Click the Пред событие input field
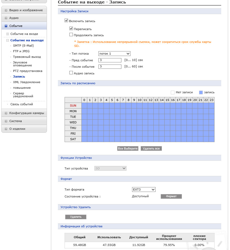This screenshot has width=230, height=250. pyautogui.click(x=110, y=60)
